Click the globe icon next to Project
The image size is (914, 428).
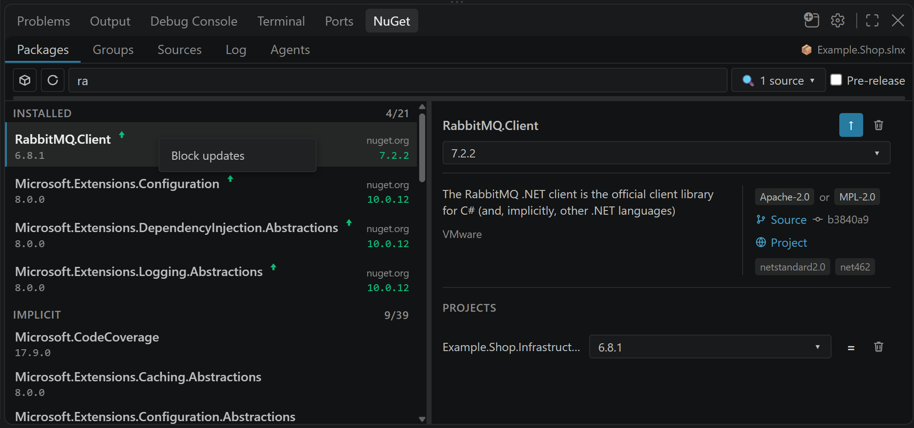pos(761,242)
